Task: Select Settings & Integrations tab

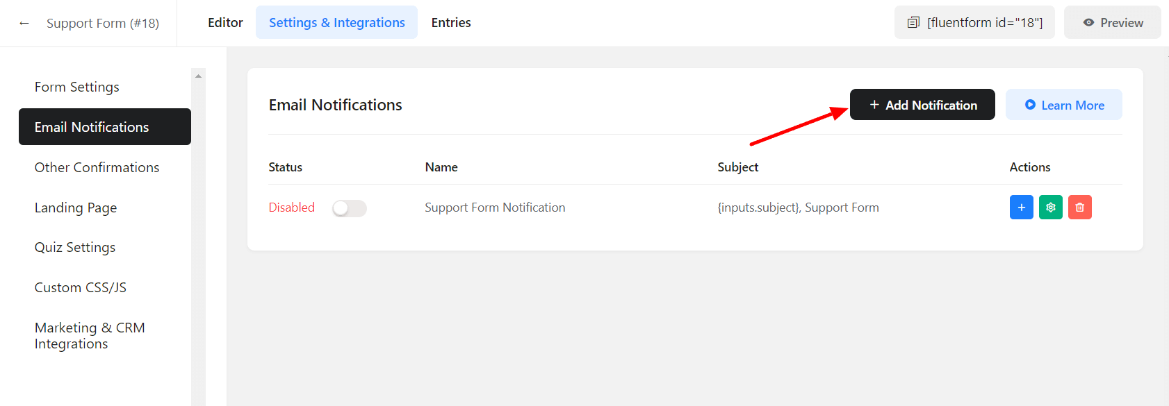Action: point(336,23)
